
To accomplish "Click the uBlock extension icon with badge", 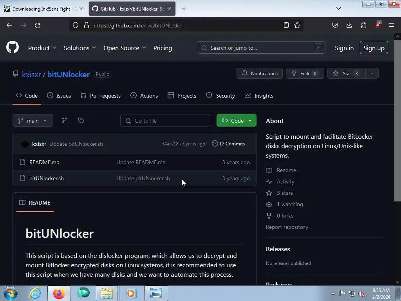I will coord(378,25).
